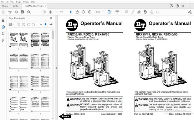The image size is (194, 120).
Task: Open the bookmarks sidebar icon
Action: pos(3,34)
